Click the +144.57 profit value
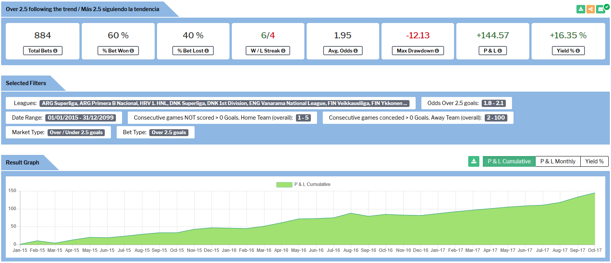The height and width of the screenshot is (263, 611). (x=493, y=35)
